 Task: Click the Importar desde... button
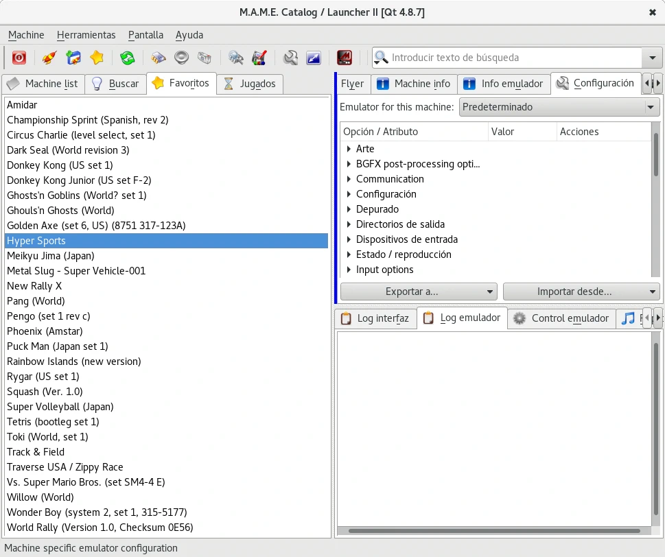click(581, 292)
